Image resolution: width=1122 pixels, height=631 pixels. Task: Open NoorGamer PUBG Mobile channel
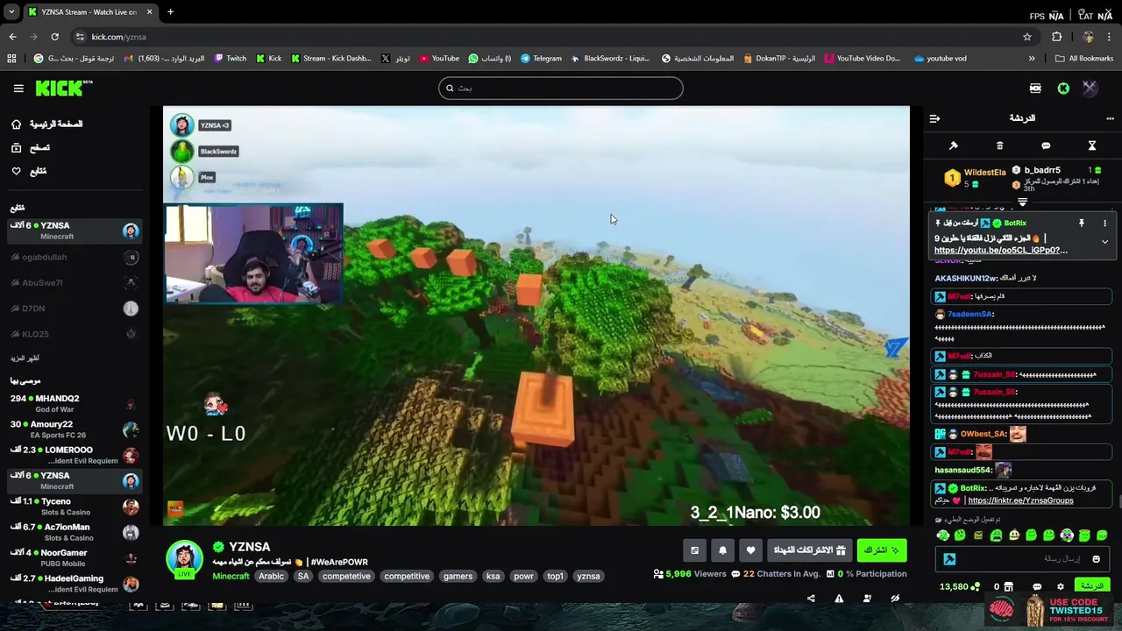point(74,558)
